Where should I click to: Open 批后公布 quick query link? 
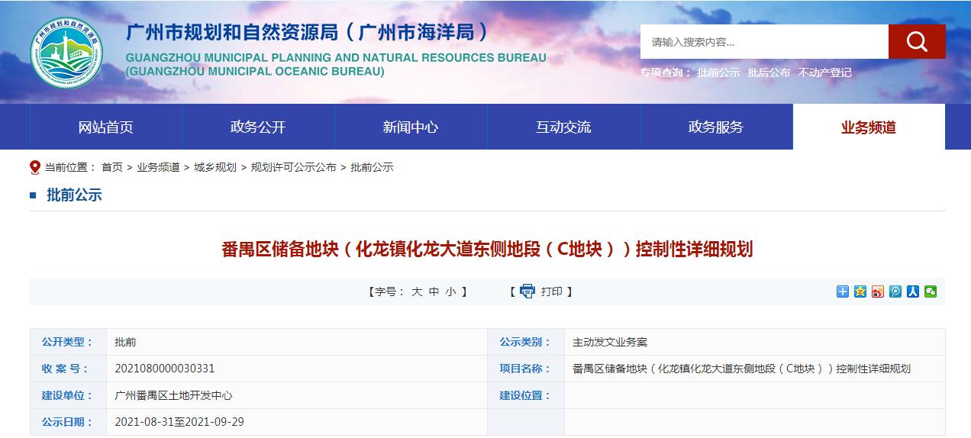[769, 72]
